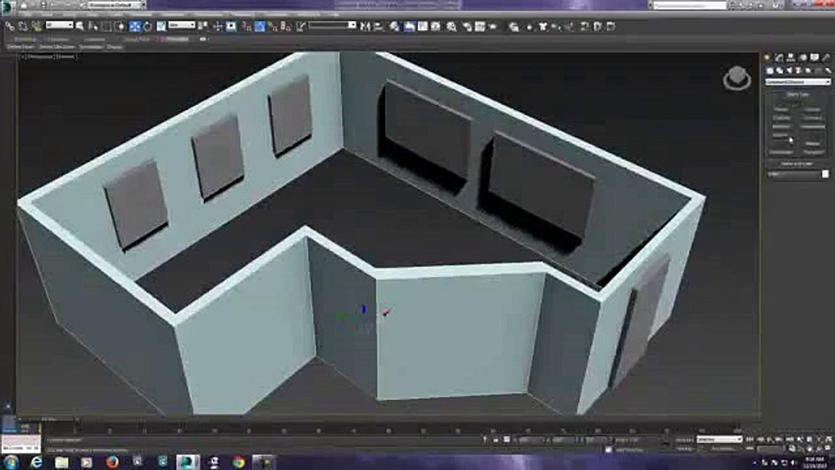
Task: Select the Cameras category icon
Action: 798,70
